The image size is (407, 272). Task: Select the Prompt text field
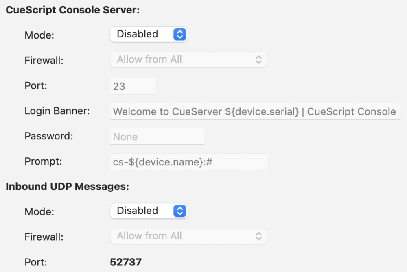(188, 162)
